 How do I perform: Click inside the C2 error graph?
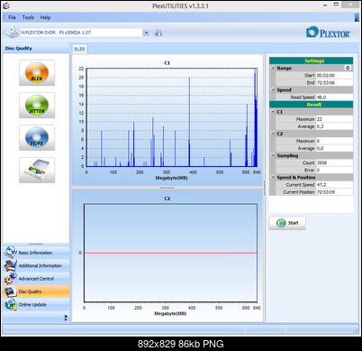(170, 253)
